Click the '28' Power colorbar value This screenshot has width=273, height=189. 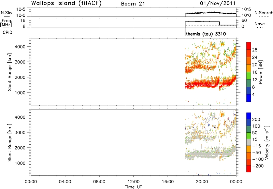255,50
